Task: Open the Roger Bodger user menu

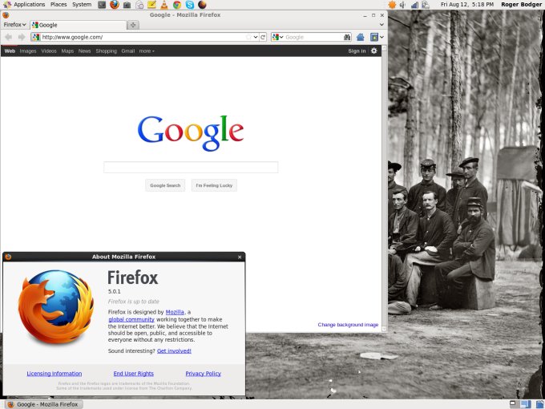Action: pos(522,5)
